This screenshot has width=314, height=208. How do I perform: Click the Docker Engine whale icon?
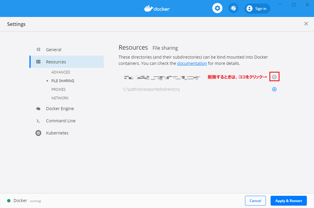[x=38, y=109]
